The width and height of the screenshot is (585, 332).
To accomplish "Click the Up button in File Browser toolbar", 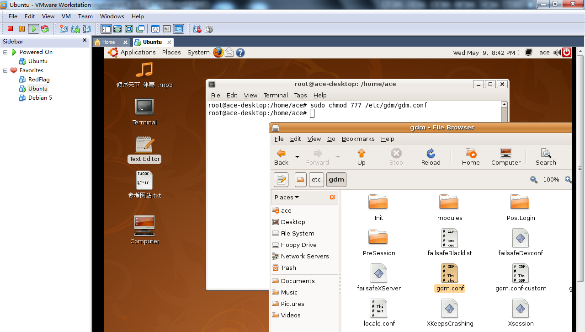I will (361, 157).
